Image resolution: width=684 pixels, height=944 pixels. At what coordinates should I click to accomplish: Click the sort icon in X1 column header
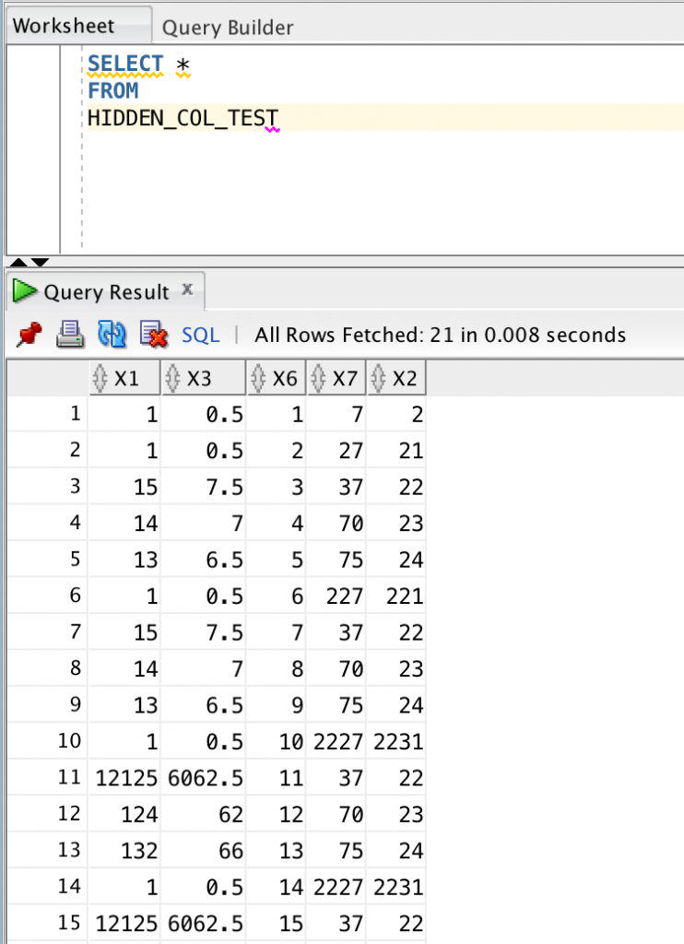point(101,378)
